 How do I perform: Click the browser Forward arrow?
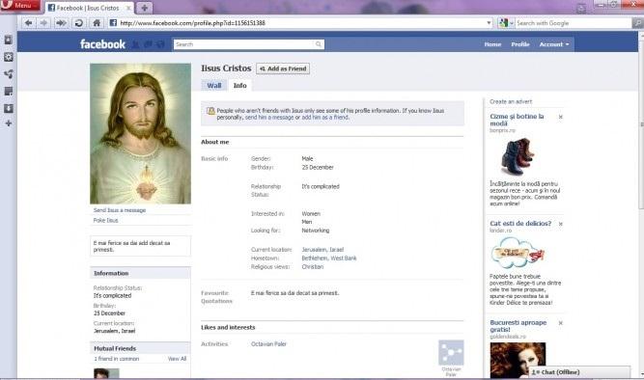click(43, 23)
